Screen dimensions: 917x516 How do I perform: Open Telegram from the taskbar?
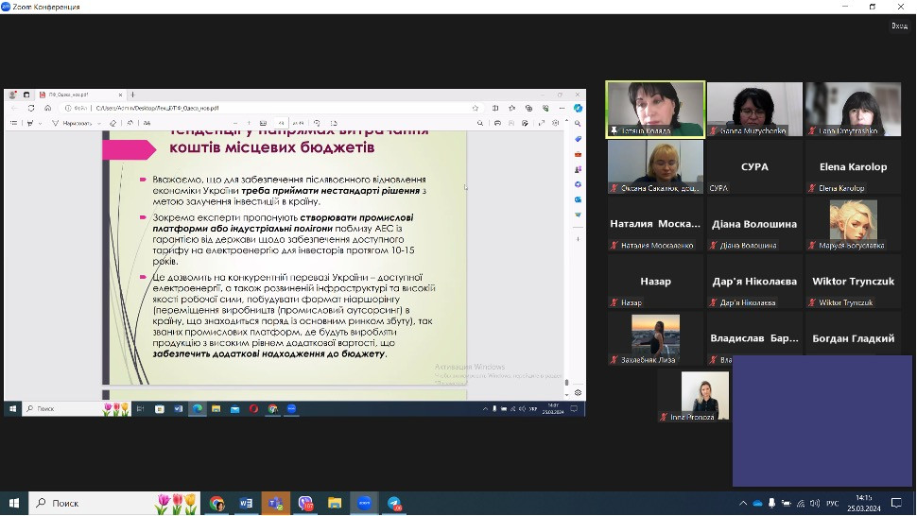pyautogui.click(x=394, y=503)
